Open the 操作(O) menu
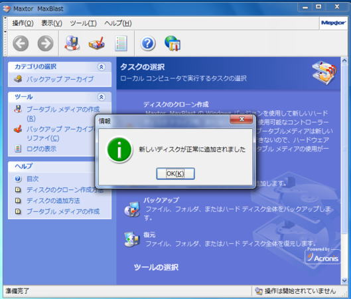This screenshot has width=351, height=299. click(x=23, y=23)
